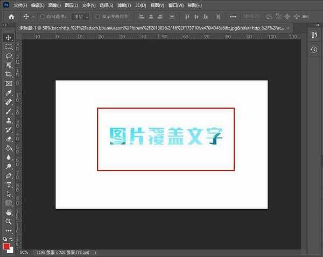The width and height of the screenshot is (323, 257).
Task: Select the Horizontal Type tool
Action: [x=9, y=184]
